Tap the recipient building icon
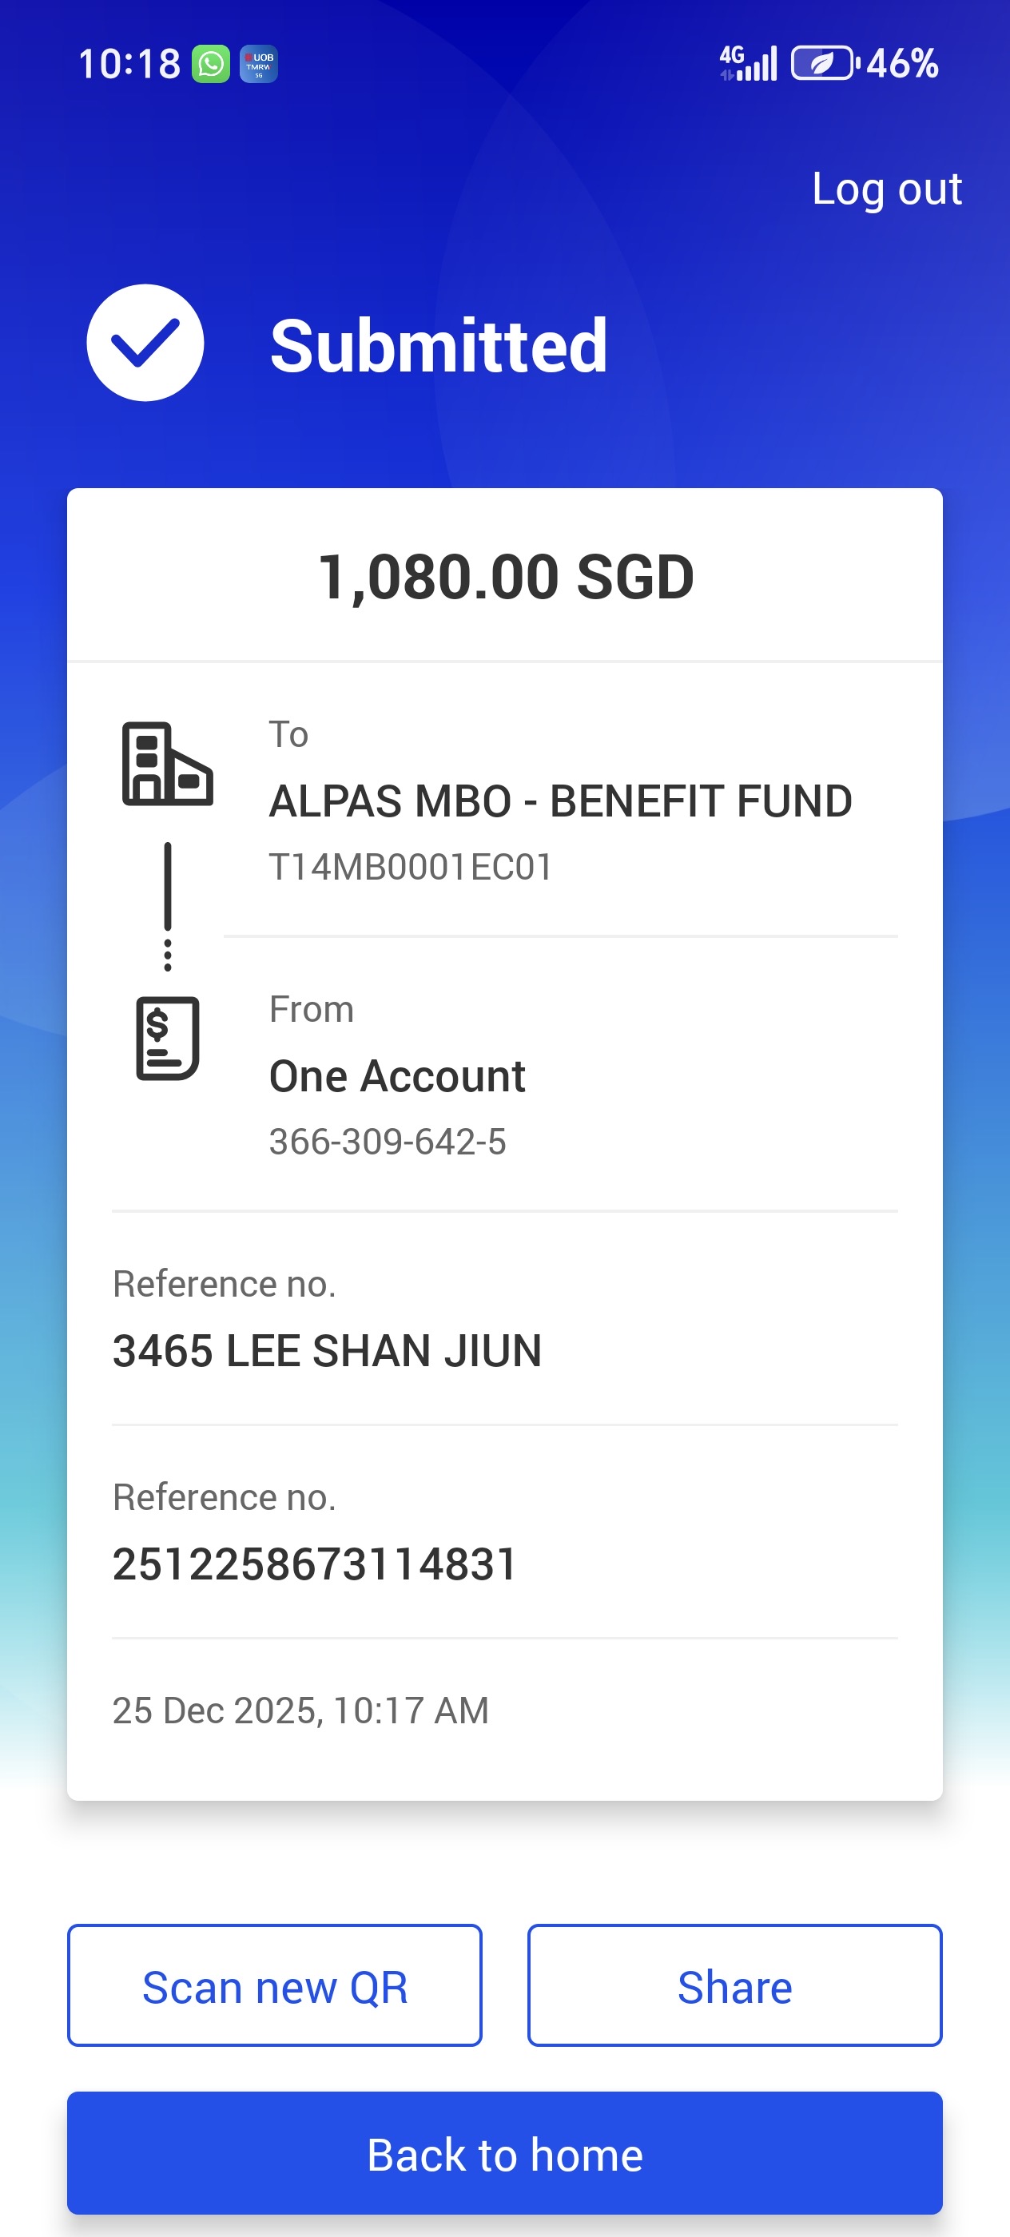 168,765
